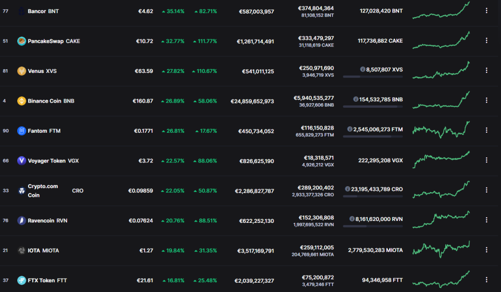Click the IOTA 7-day price chart

click(x=441, y=249)
